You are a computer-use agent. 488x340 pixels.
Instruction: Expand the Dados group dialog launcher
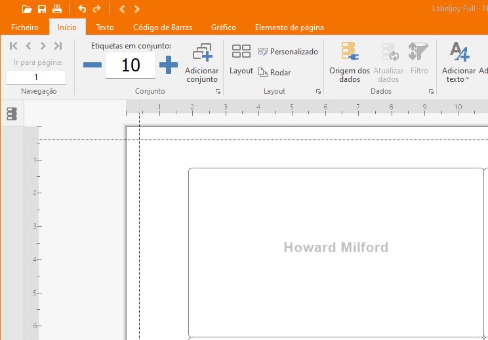[x=431, y=91]
